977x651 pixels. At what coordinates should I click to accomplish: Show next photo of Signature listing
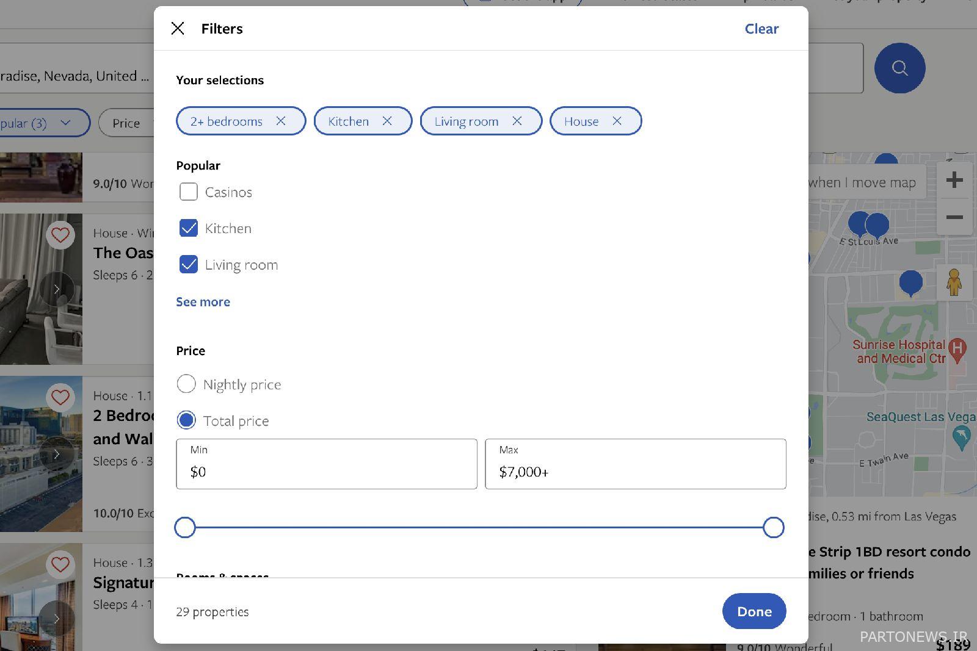(57, 618)
